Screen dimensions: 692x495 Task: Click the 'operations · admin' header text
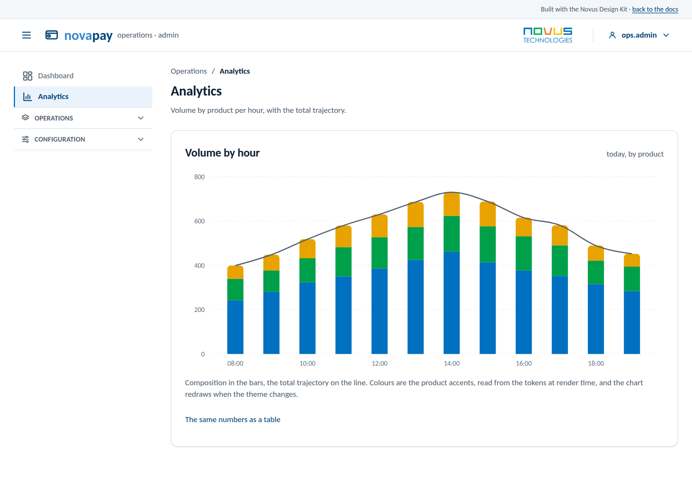[x=148, y=35]
